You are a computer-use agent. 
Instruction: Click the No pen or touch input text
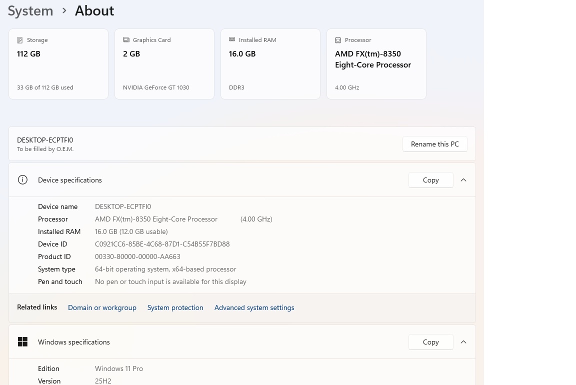pyautogui.click(x=171, y=281)
